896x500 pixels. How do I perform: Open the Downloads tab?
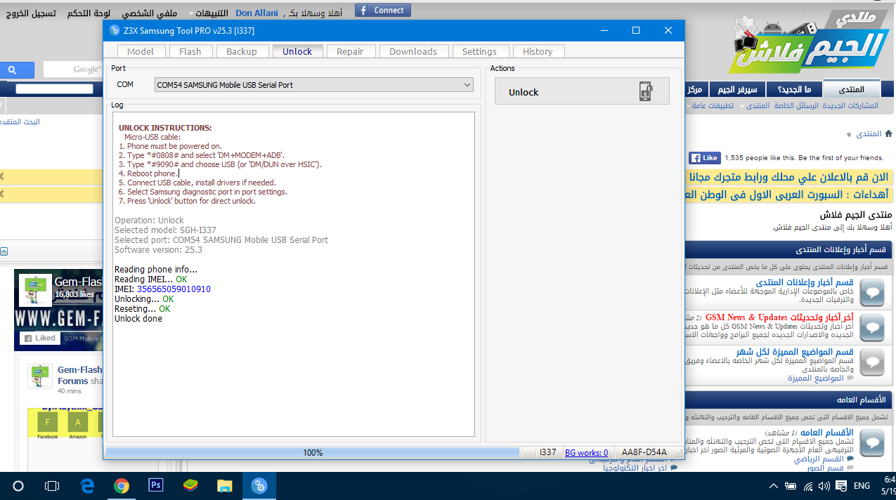413,51
